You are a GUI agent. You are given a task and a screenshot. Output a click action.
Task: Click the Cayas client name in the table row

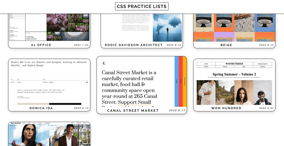[x=19, y=82]
